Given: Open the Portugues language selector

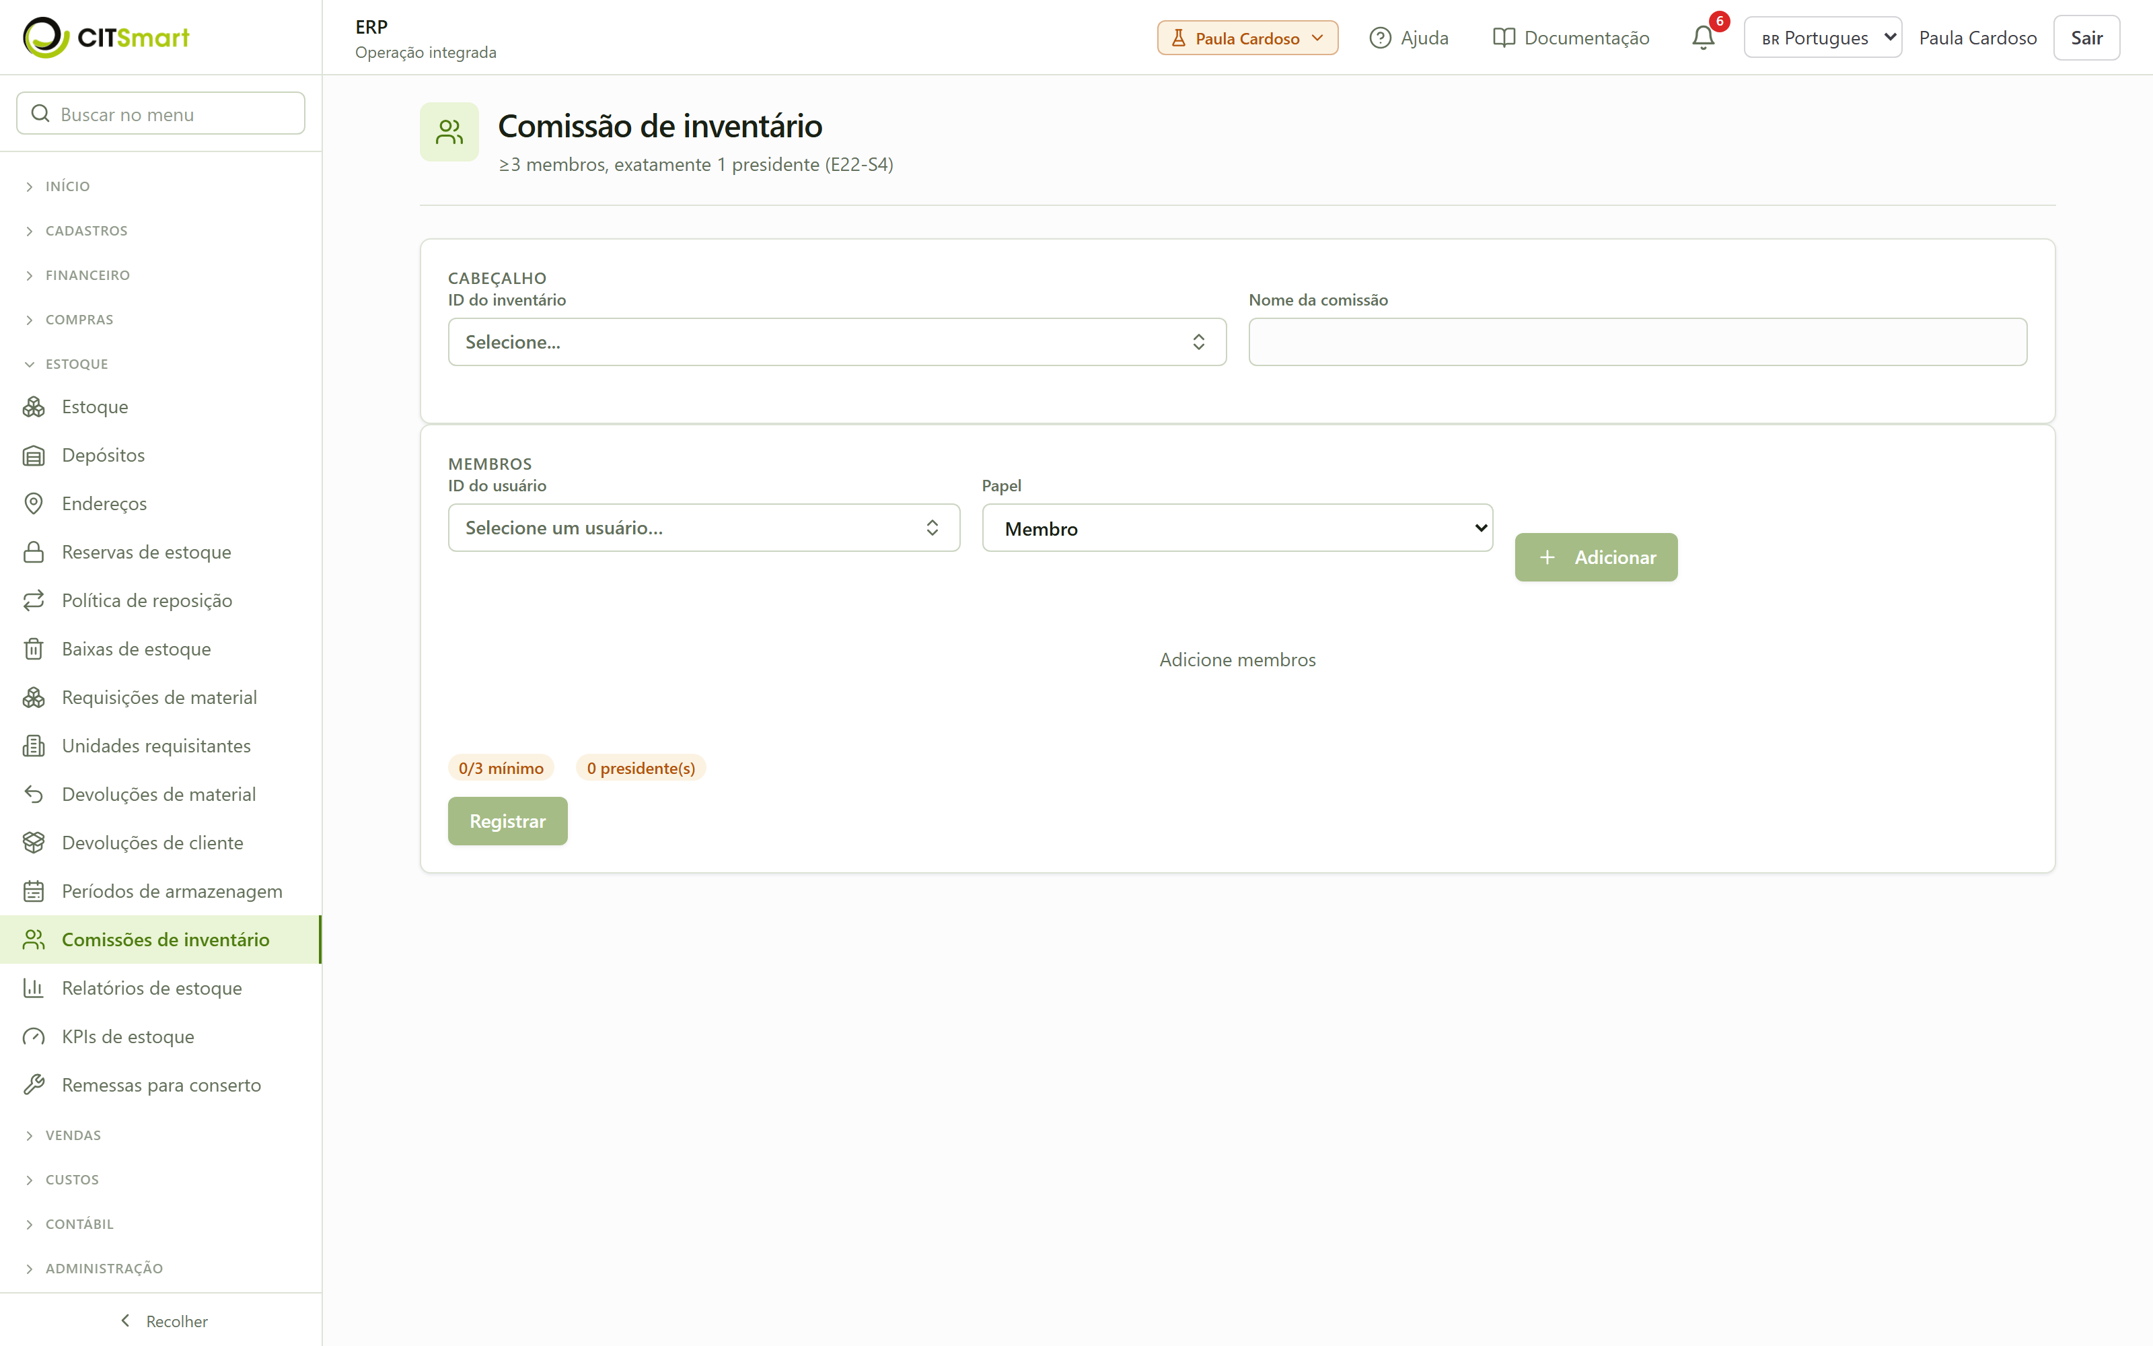Looking at the screenshot, I should (x=1822, y=38).
